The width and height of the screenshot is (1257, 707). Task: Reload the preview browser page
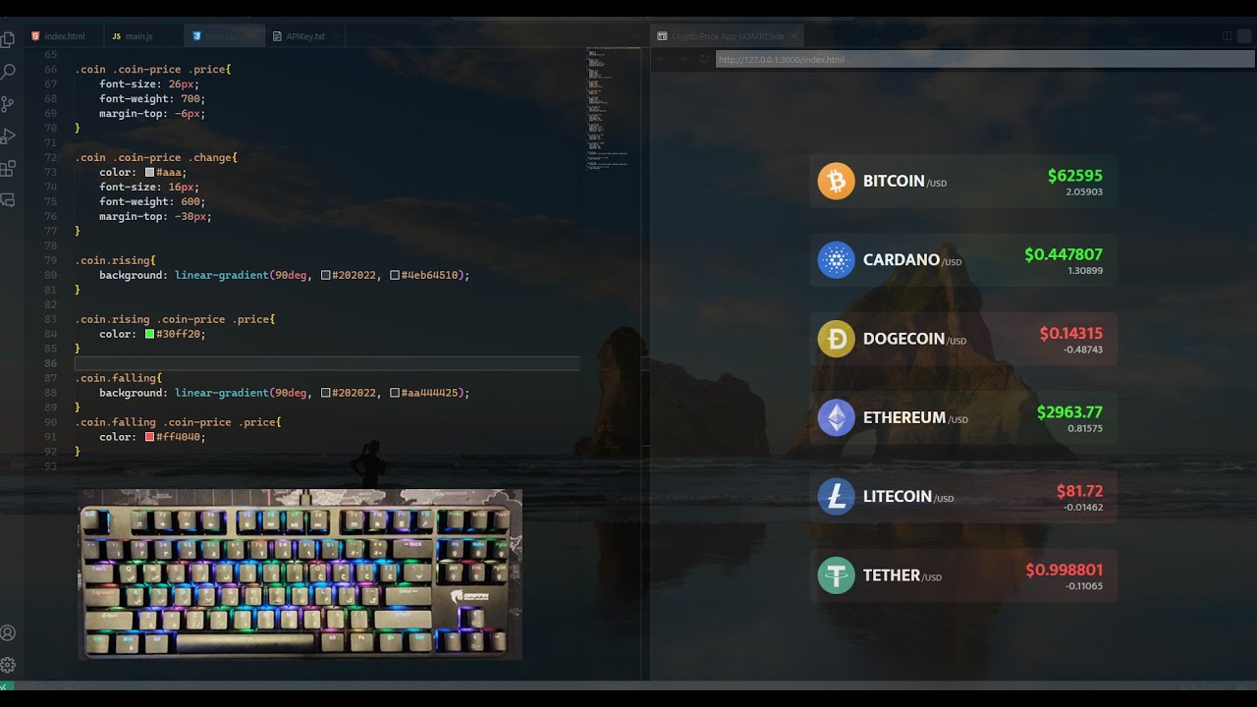pyautogui.click(x=704, y=59)
